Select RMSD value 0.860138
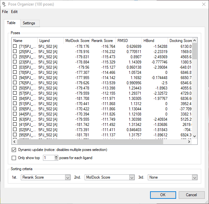The width and height of the screenshot is (209, 204). (x=134, y=67)
